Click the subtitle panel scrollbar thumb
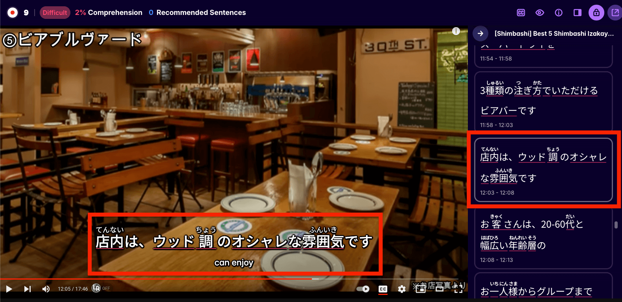The image size is (622, 302). [616, 225]
